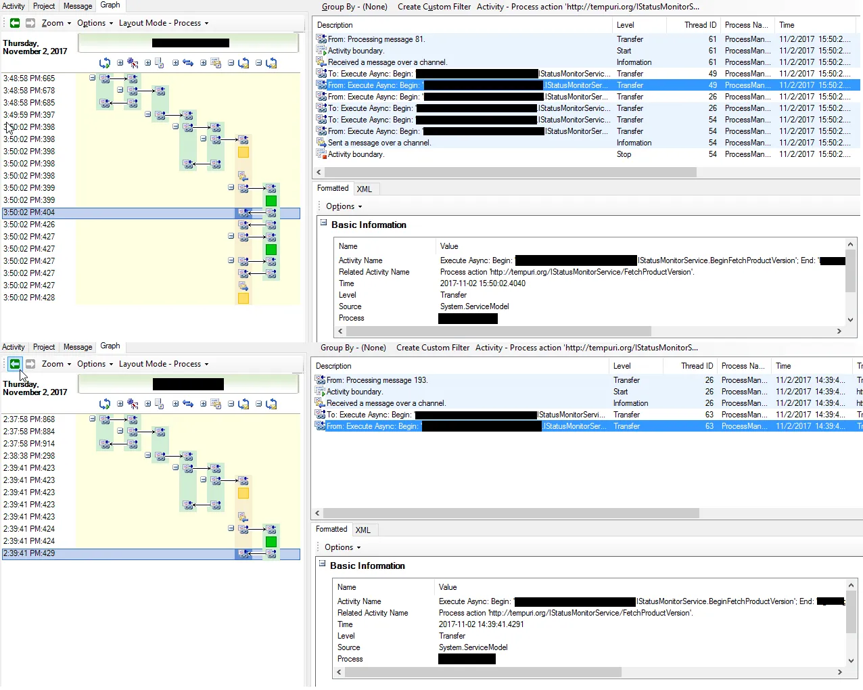Click the circular arrows activity icon in bottom graph header
This screenshot has width=863, height=690.
(105, 404)
